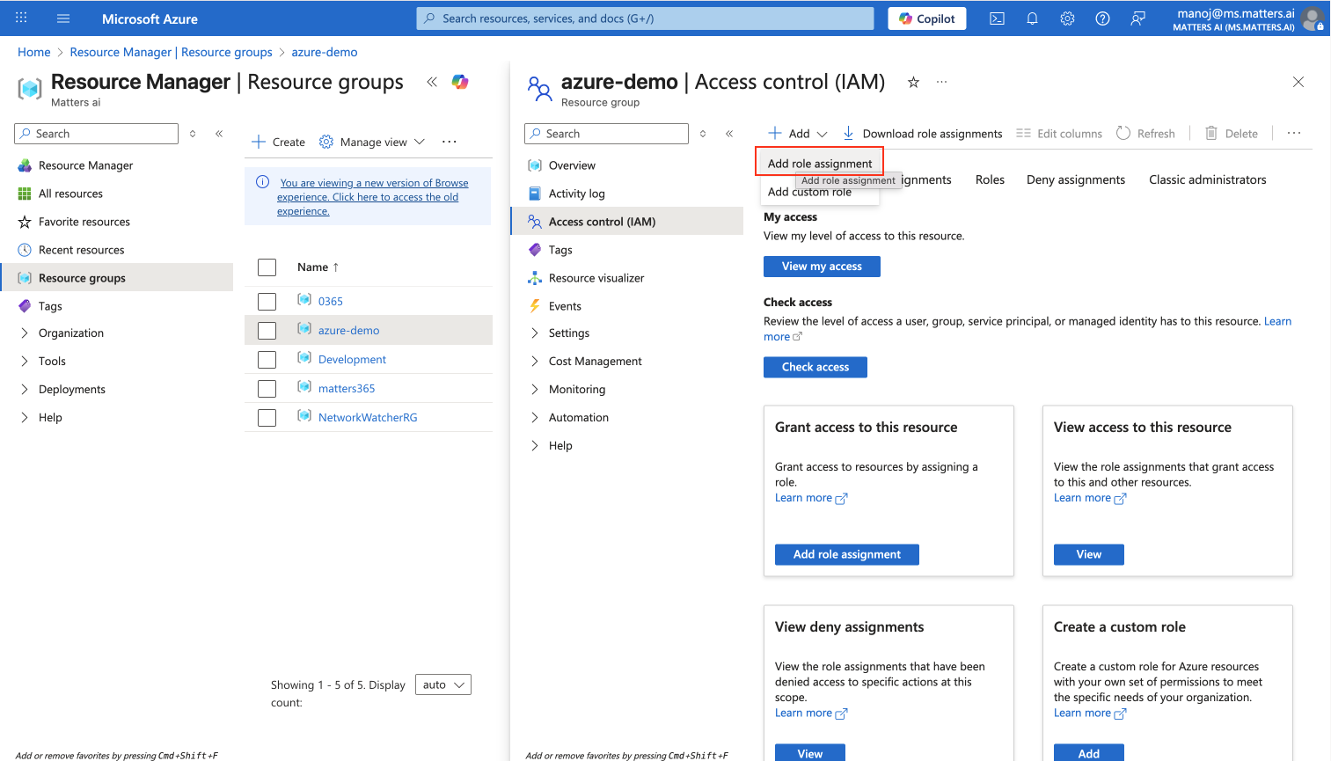Expand the Cost Management section

coord(535,361)
